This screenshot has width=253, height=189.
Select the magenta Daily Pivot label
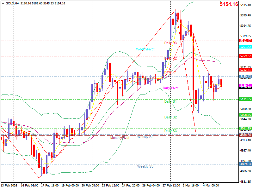coord(170,88)
